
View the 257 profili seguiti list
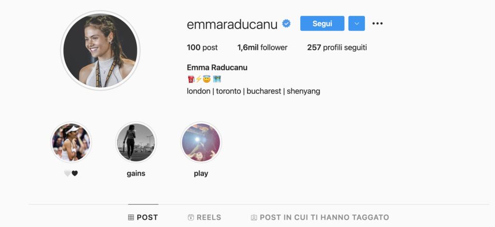337,48
